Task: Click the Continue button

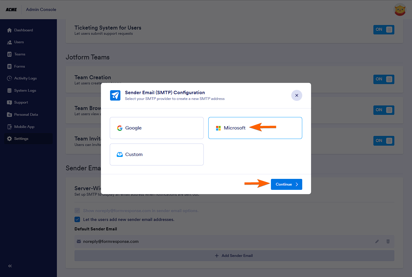Action: pyautogui.click(x=286, y=184)
